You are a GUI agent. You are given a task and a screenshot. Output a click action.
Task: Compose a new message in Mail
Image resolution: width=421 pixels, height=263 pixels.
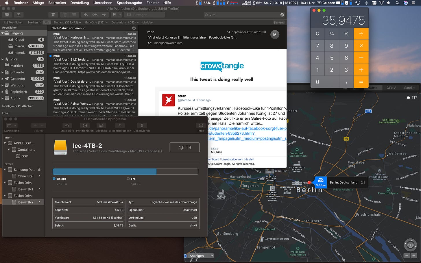(x=19, y=15)
